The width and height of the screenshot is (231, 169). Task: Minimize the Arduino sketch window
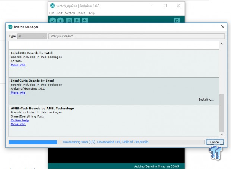click(x=152, y=6)
